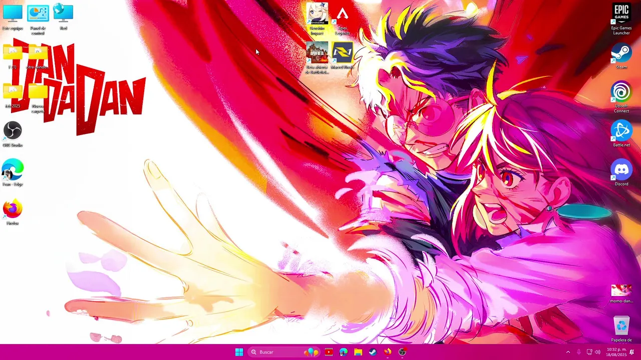
Task: Launch the OBS Studio desktop shortcut
Action: (x=13, y=134)
